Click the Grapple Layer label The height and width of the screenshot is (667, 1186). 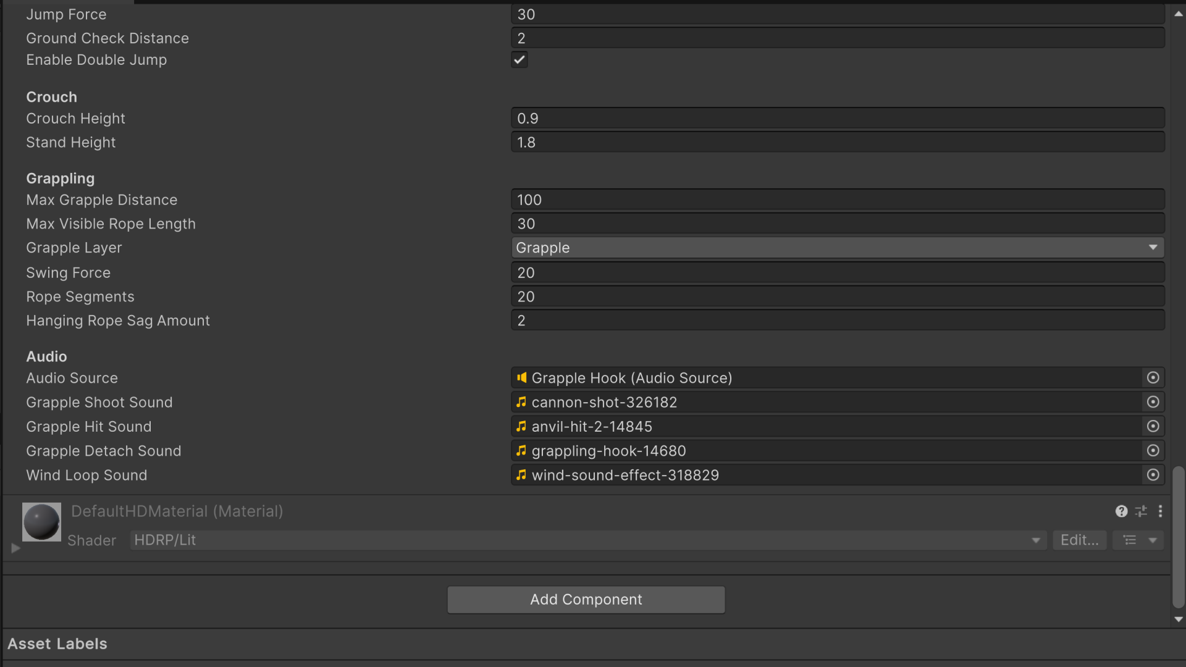[74, 248]
